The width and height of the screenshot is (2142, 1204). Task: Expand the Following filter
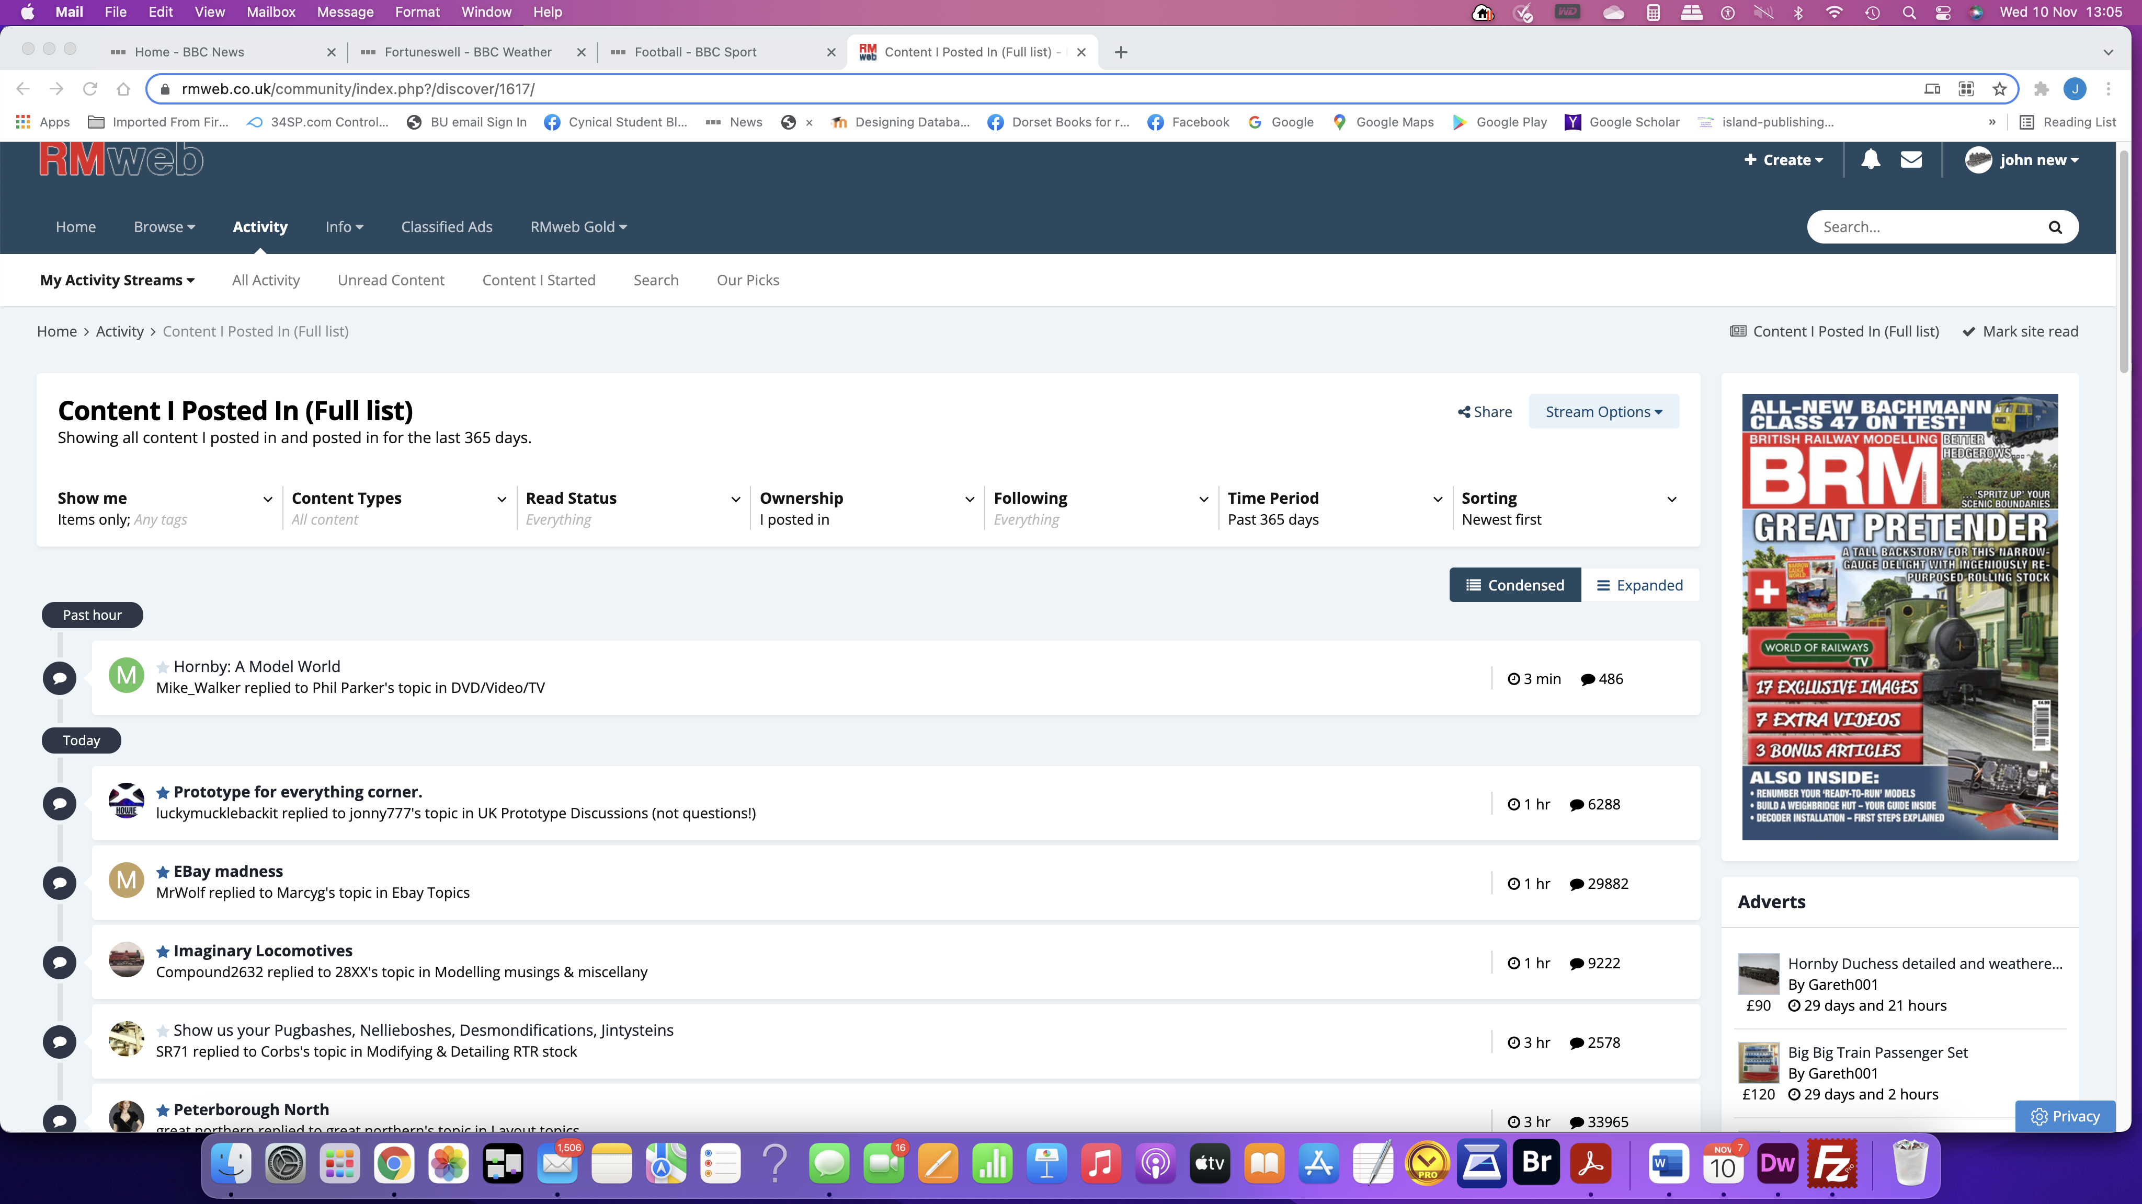click(1101, 508)
